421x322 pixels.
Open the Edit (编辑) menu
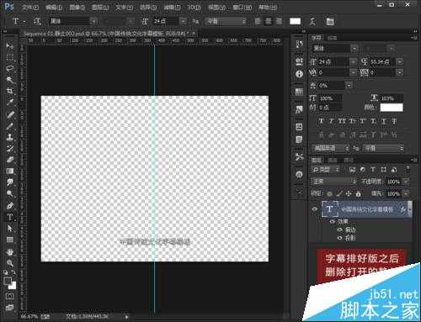click(54, 7)
